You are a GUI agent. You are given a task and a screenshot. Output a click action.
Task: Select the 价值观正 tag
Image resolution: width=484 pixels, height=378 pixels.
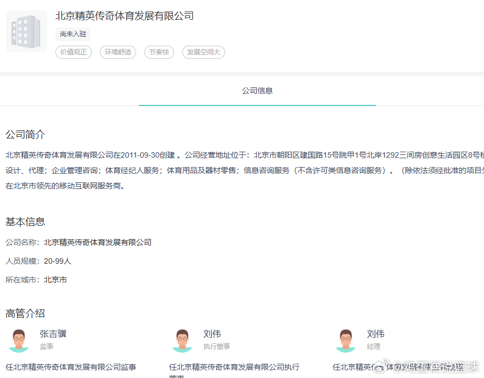(x=73, y=52)
